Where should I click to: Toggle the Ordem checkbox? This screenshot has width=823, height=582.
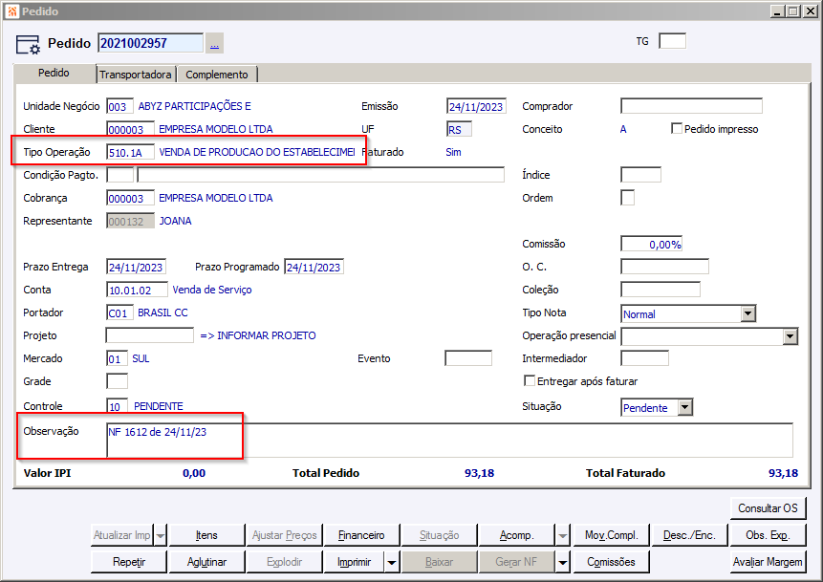click(627, 198)
